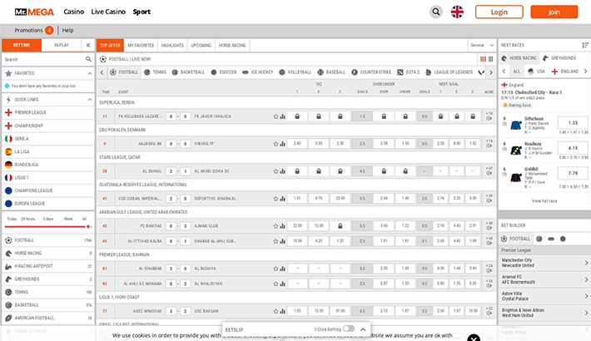Open the Promotions link

tap(28, 30)
